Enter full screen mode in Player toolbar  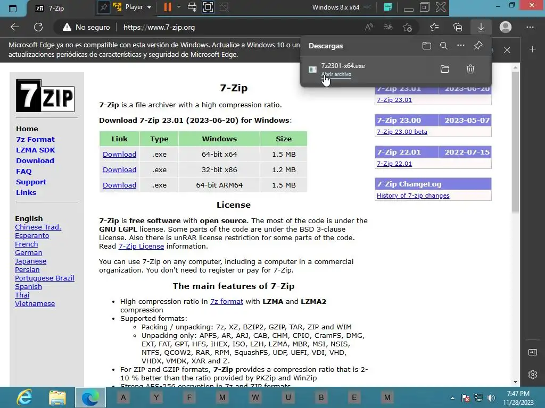coord(208,7)
